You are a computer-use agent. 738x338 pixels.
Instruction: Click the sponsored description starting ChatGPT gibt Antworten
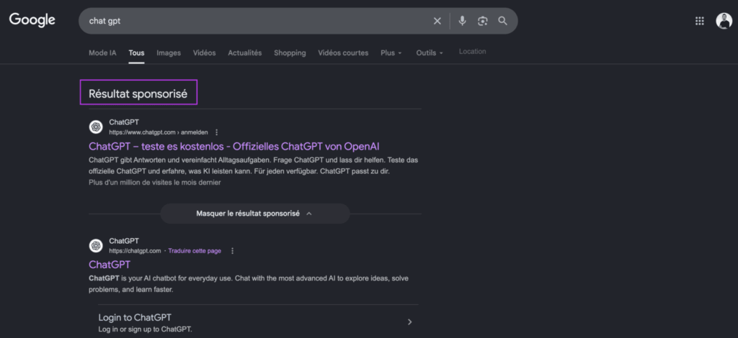point(253,165)
